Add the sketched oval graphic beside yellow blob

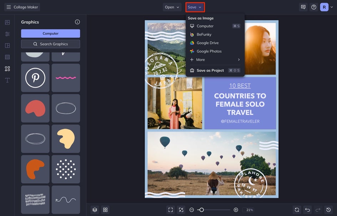(35, 139)
